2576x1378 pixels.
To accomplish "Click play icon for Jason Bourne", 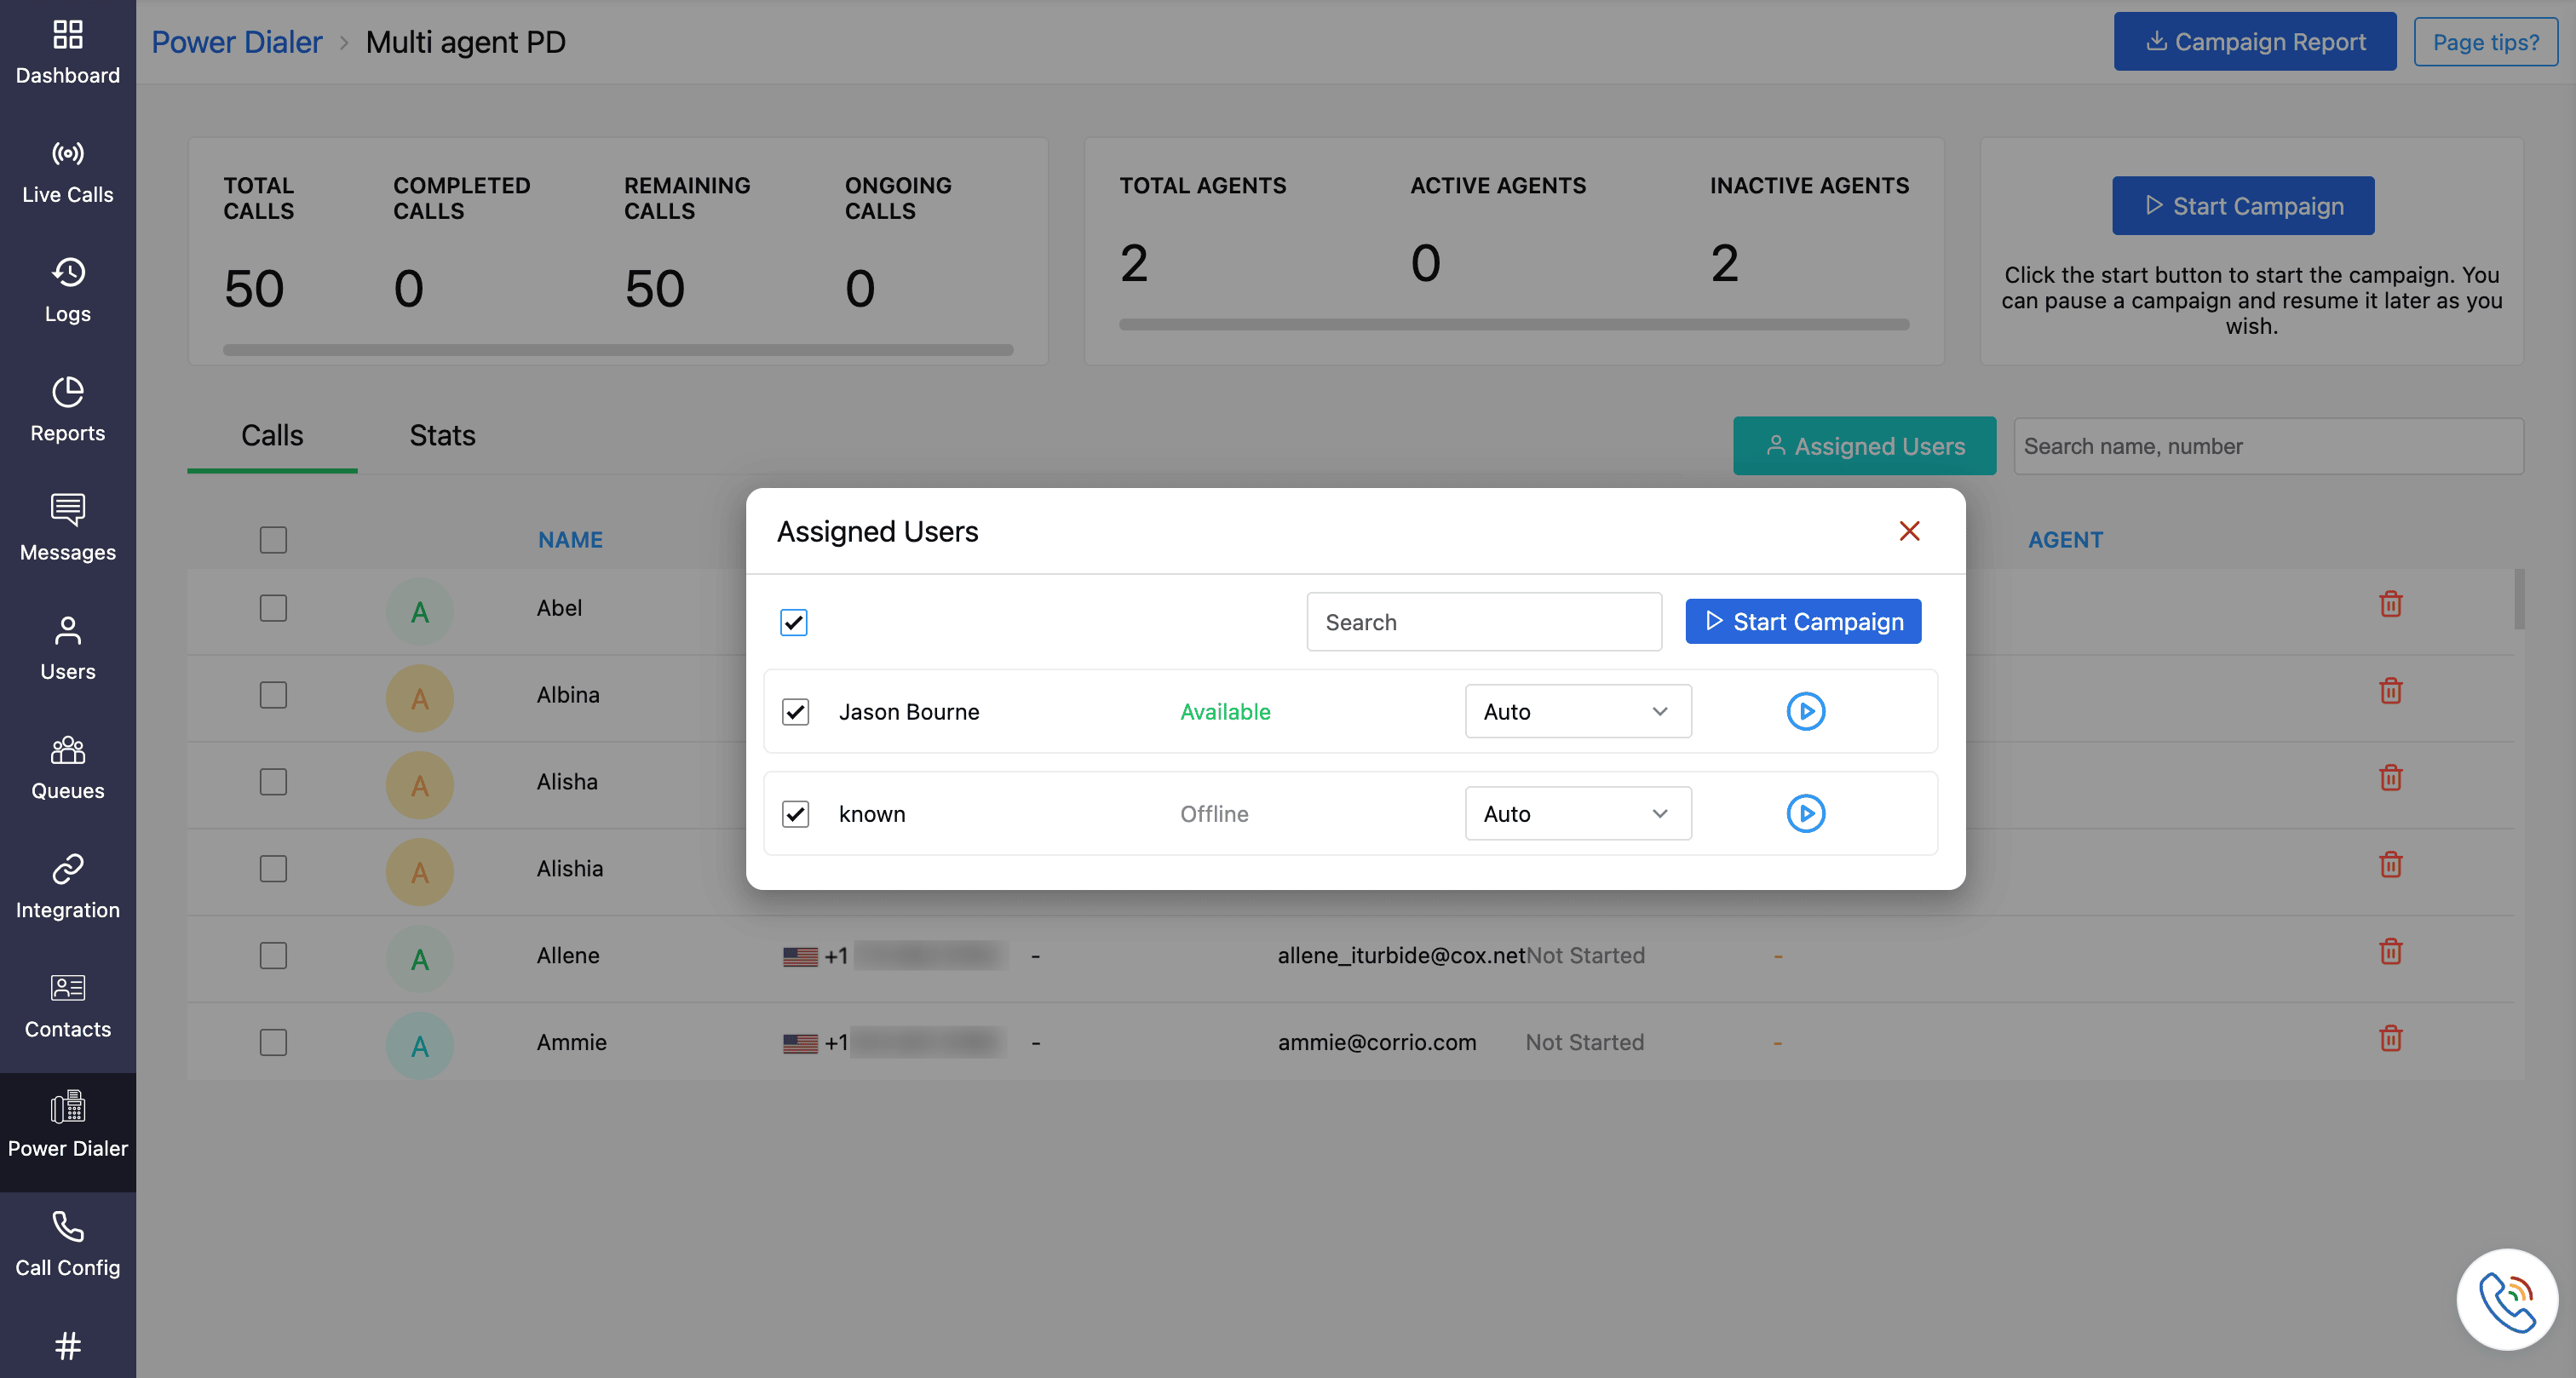I will (x=1805, y=711).
